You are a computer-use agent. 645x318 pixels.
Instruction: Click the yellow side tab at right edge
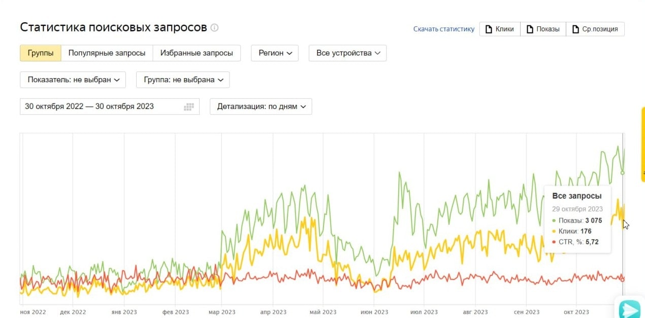click(x=642, y=145)
